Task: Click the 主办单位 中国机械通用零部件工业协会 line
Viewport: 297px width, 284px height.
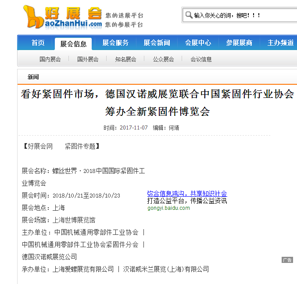Action: tap(83, 232)
